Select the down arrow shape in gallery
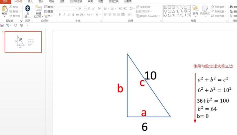Screen dimensions: 237x135 coord(165,15)
